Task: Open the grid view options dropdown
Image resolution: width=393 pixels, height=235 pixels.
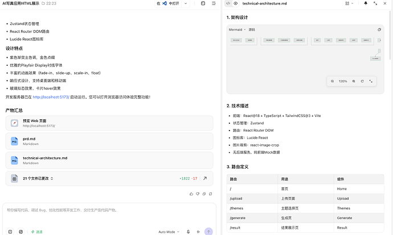Action: coord(349,3)
